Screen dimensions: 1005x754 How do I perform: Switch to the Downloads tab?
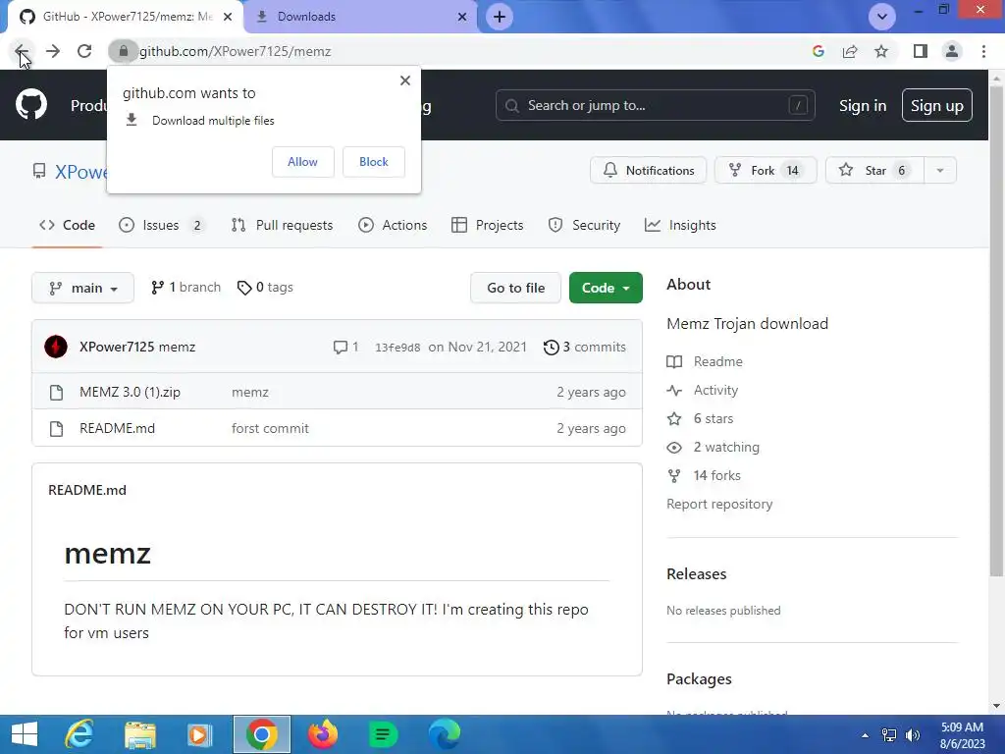(360, 17)
